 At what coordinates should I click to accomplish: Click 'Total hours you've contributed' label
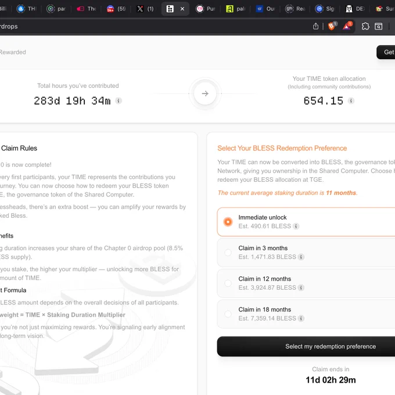(x=78, y=85)
